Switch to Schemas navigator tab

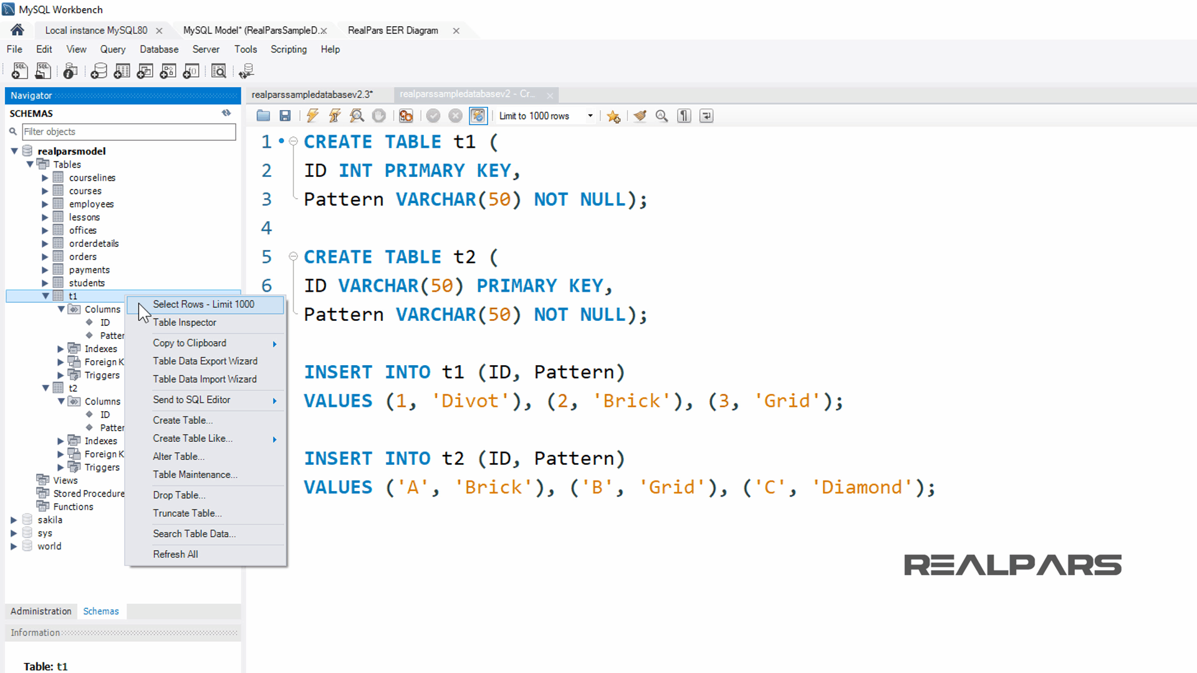(101, 611)
